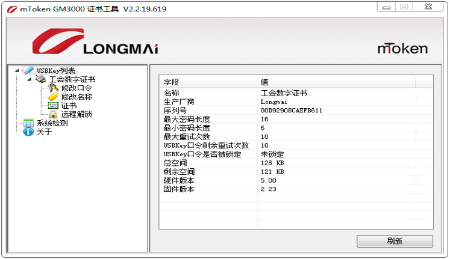The image size is (450, 259).
Task: Click the 未锁定 status value
Action: (x=272, y=154)
